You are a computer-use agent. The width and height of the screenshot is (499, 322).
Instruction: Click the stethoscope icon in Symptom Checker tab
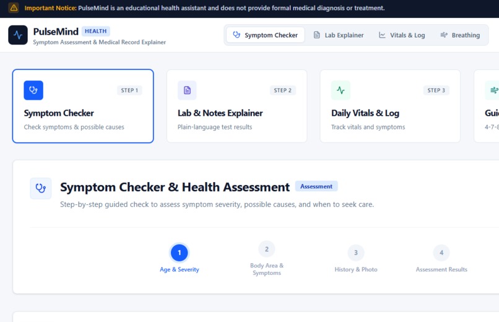pos(236,35)
